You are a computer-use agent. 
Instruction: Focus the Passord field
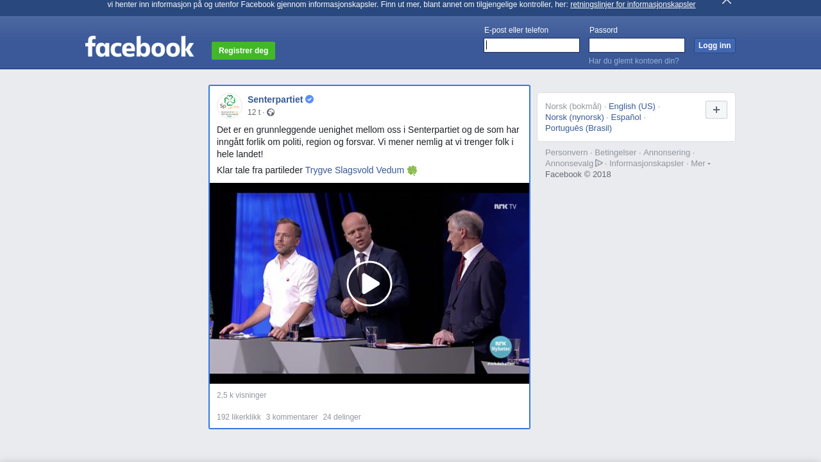click(x=637, y=45)
